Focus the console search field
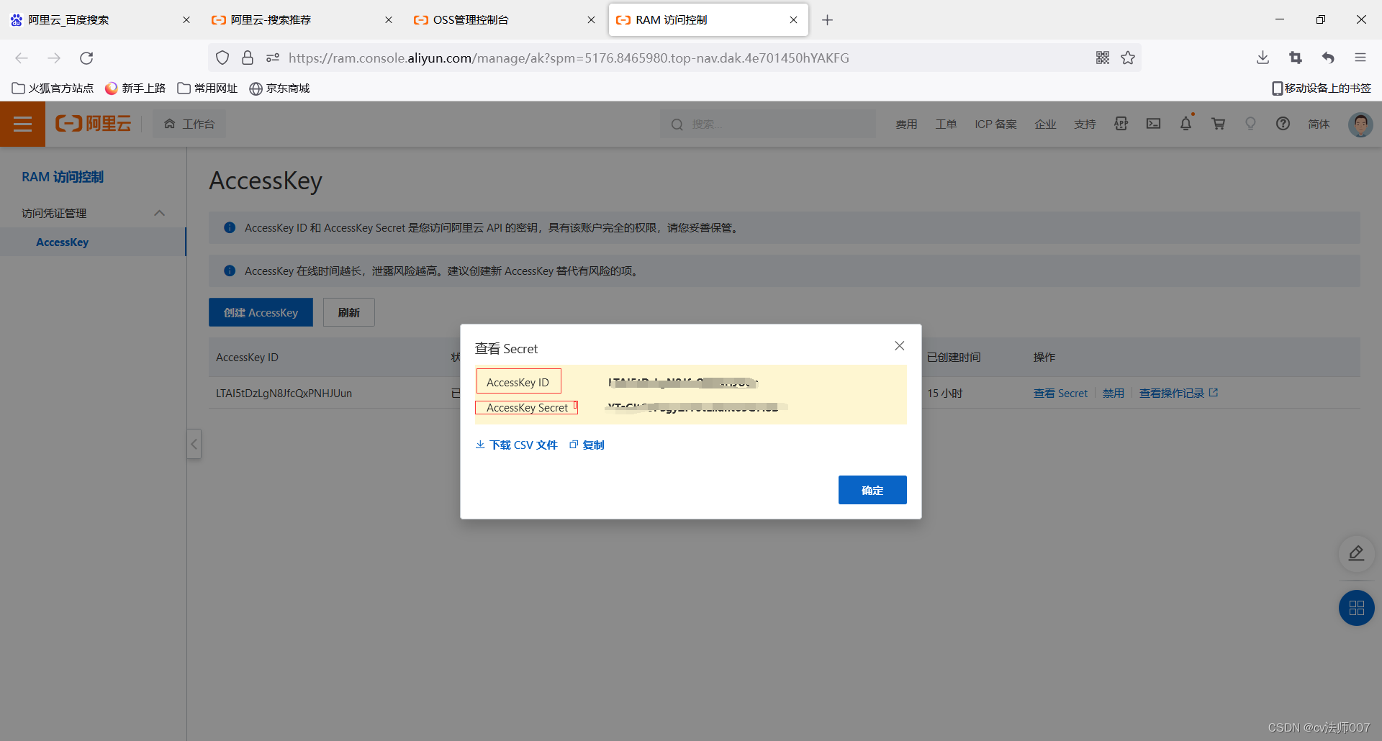The height and width of the screenshot is (741, 1382). [768, 124]
